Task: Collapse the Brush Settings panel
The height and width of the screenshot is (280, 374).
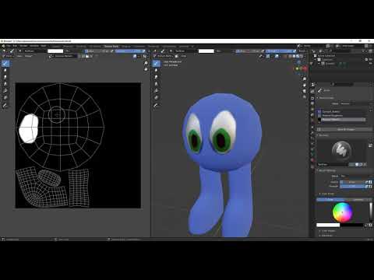Action: 326,170
